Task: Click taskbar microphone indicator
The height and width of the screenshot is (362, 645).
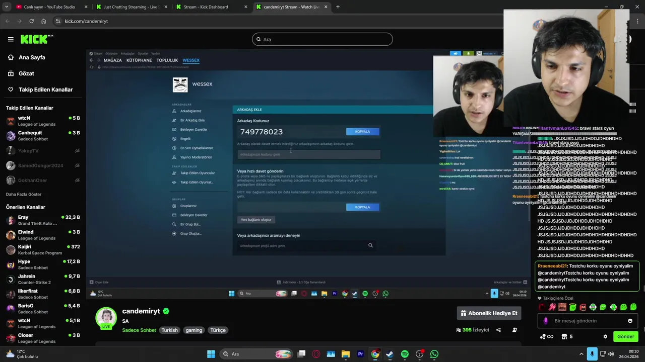Action: [592, 354]
